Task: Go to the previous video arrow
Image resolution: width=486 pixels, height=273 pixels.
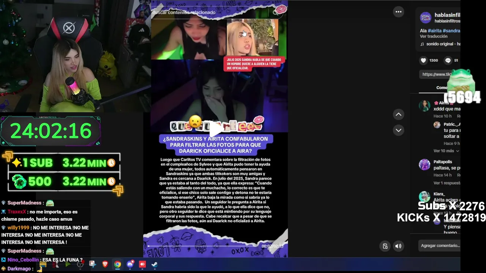Action: coord(398,114)
